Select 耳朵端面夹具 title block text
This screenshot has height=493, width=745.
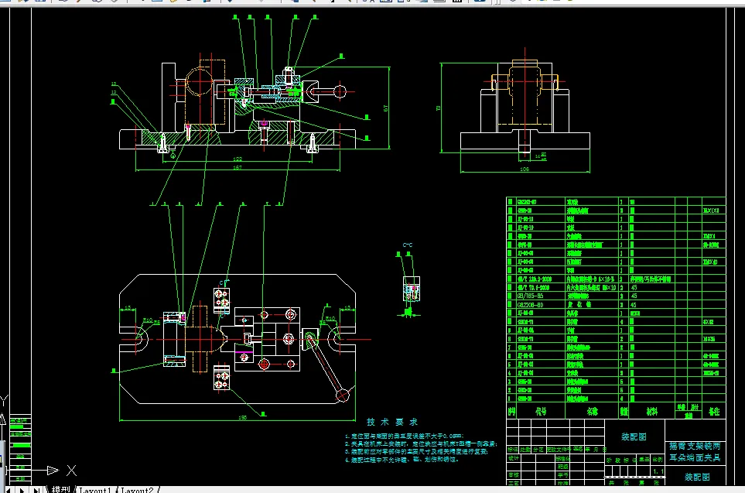pyautogui.click(x=695, y=457)
